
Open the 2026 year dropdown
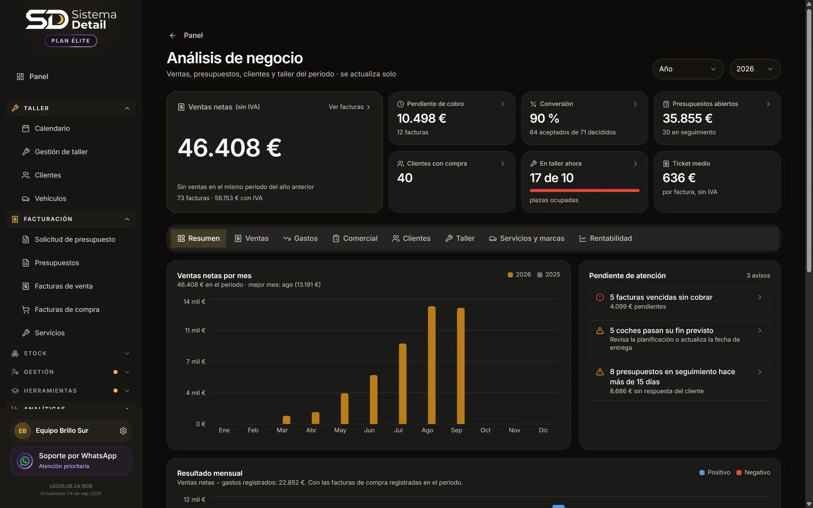pyautogui.click(x=755, y=69)
